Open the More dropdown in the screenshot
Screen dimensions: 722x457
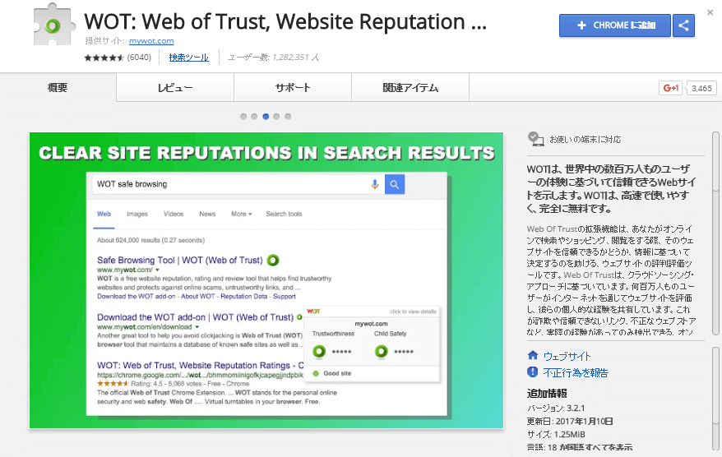[x=241, y=214]
